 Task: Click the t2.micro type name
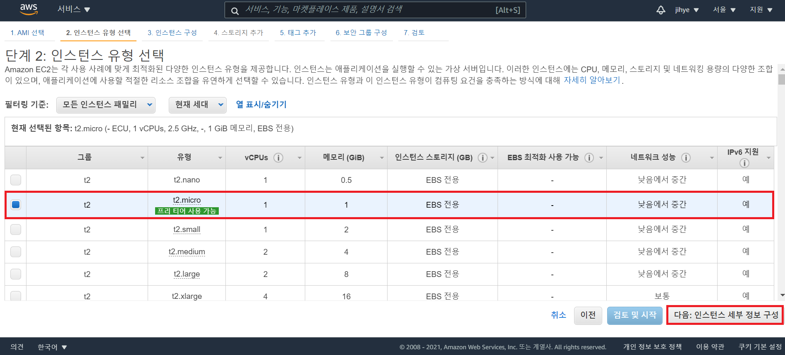coord(187,200)
